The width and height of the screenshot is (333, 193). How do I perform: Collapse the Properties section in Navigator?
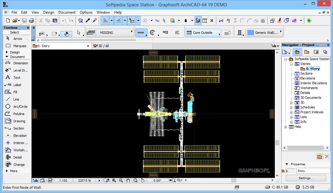pyautogui.click(x=287, y=164)
